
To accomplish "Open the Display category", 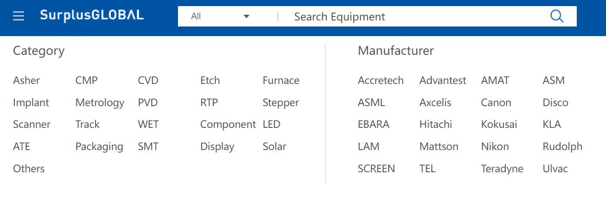I will [217, 147].
